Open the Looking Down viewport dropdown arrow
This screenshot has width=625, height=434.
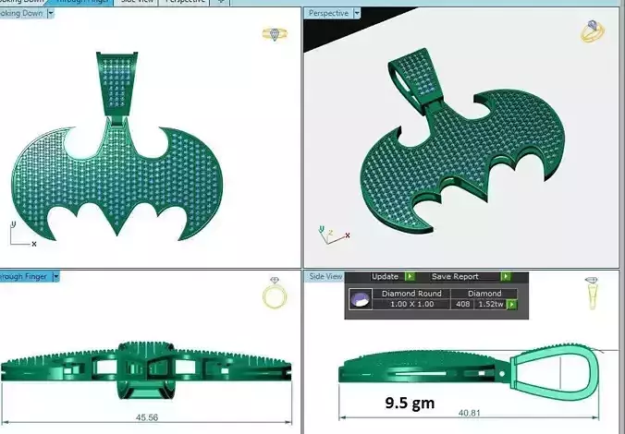coord(51,14)
